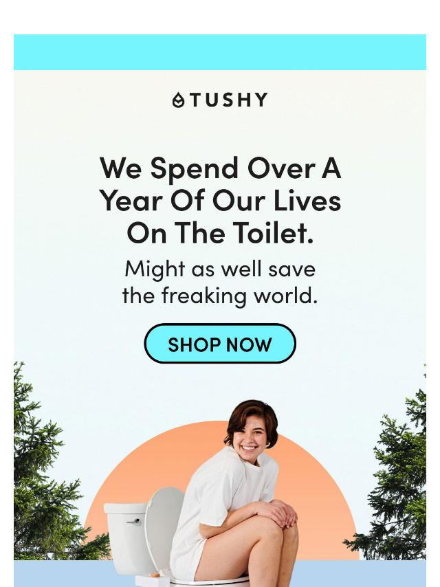Screen dimensions: 440x587
Task: Click the bidet attachment knob under seat
Action: coord(154,574)
